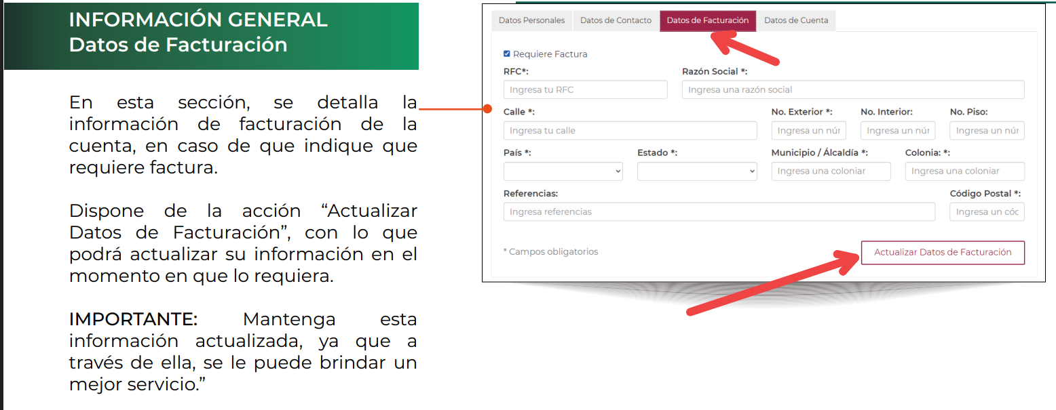Click Actualizar Datos de Facturación button
Screen dimensions: 1056x410
(943, 252)
